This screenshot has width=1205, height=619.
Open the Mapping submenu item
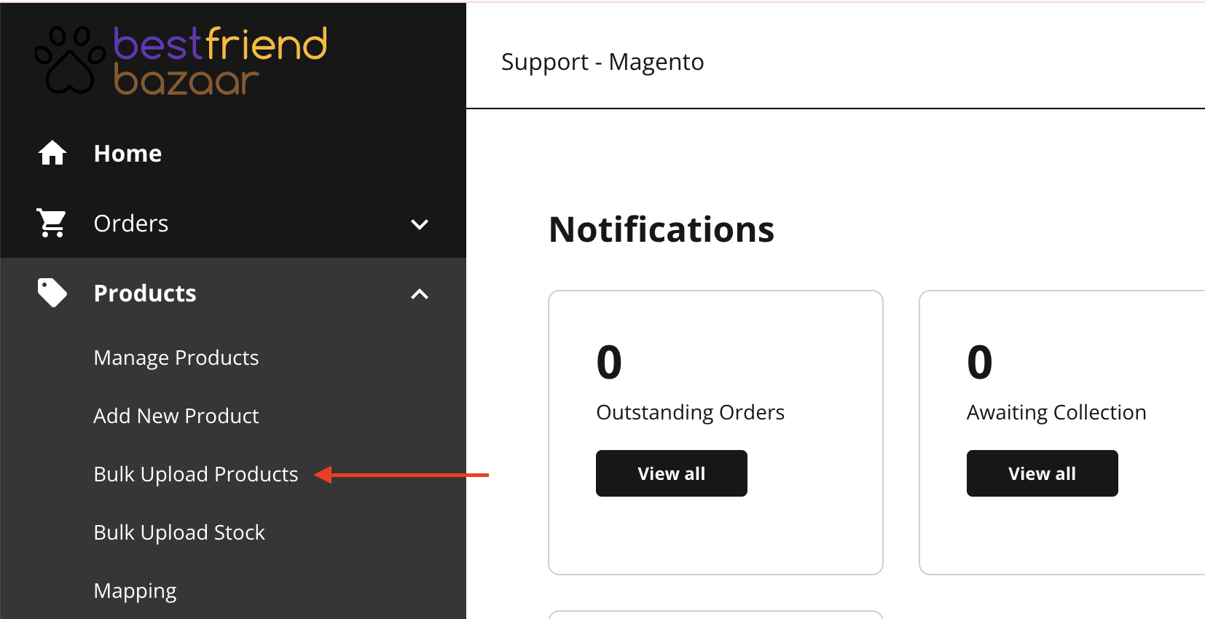coord(136,591)
